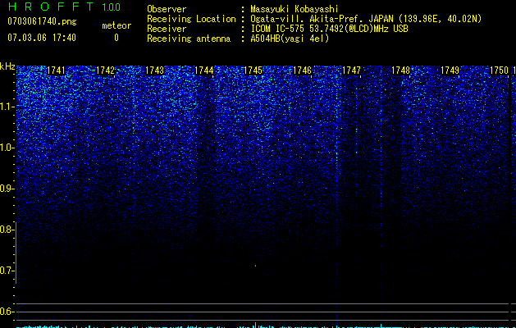Click the 1741 time marker
The image size is (516, 328).
point(56,71)
